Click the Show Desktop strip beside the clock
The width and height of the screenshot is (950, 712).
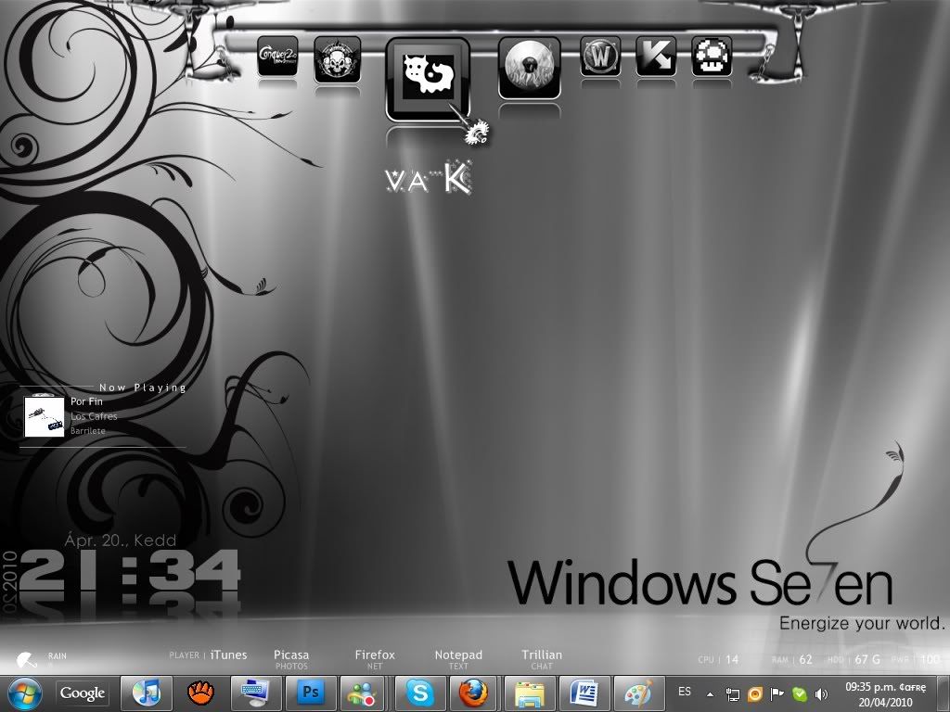[945, 693]
